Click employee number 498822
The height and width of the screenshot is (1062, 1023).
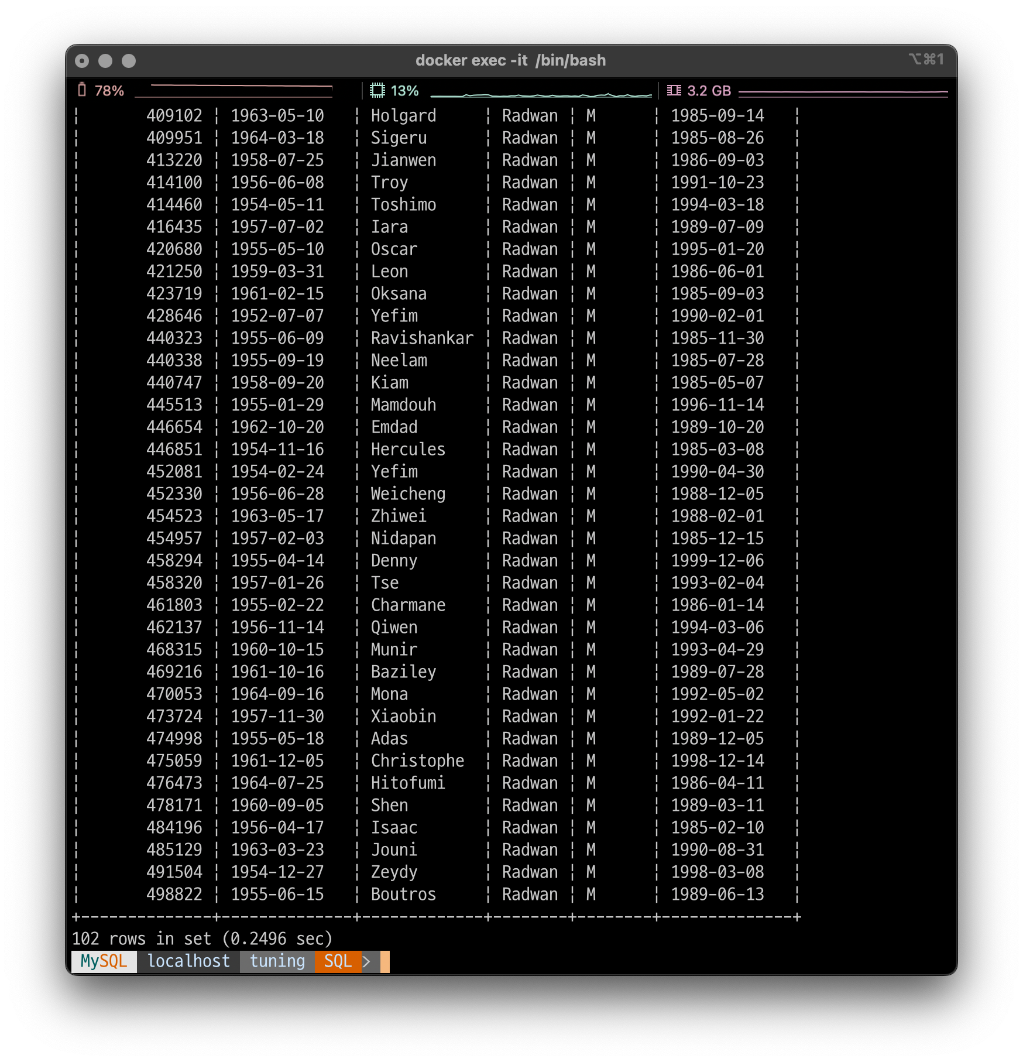(174, 895)
